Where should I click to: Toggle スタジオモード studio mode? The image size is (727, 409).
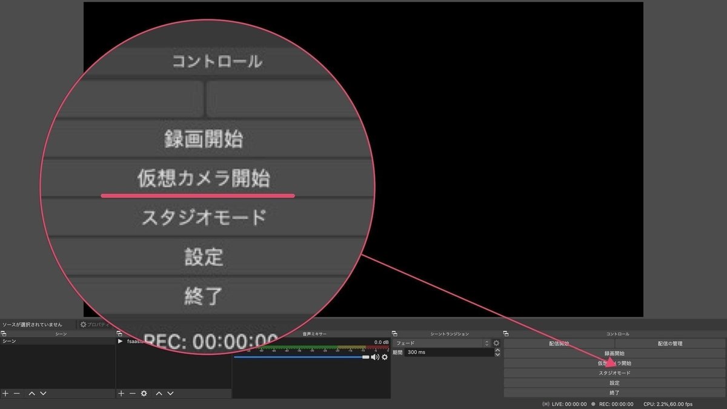(614, 373)
